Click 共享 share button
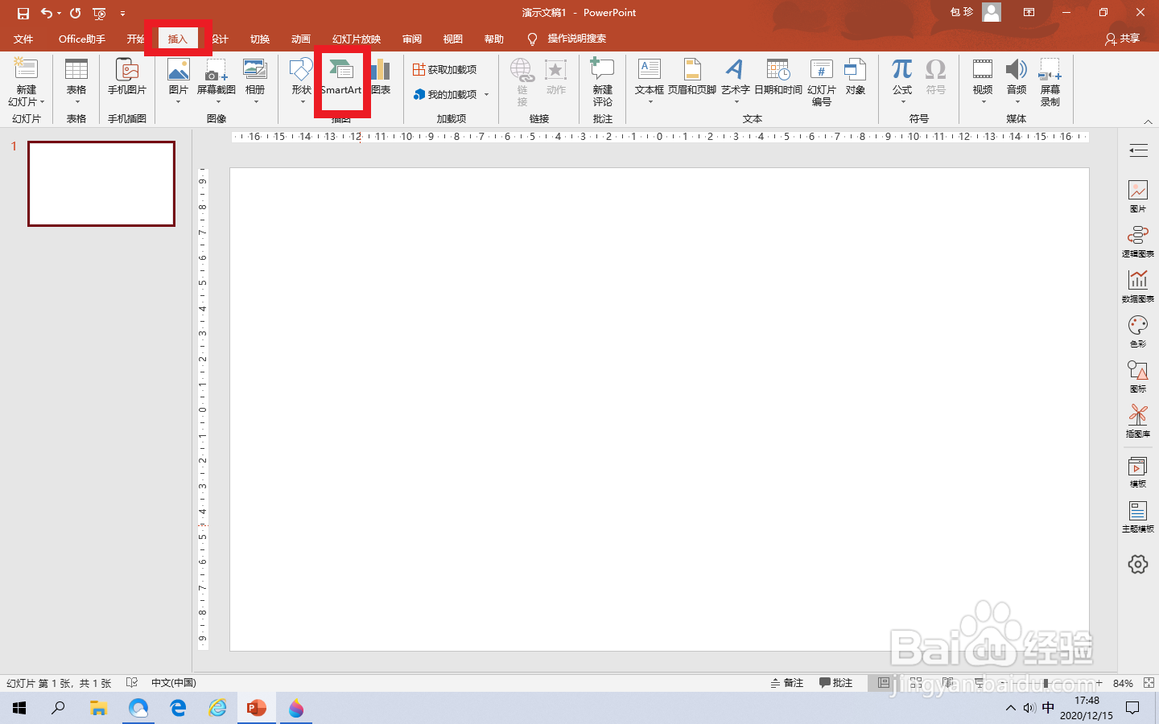The width and height of the screenshot is (1159, 724). [1123, 39]
